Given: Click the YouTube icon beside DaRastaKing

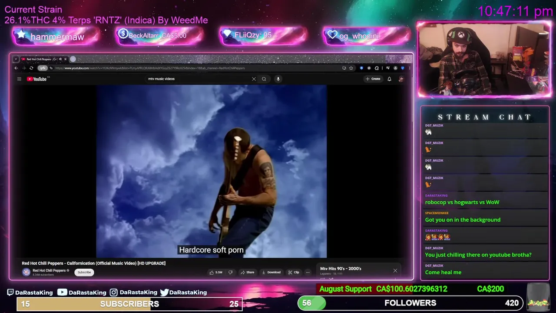Looking at the screenshot, I should 62,292.
